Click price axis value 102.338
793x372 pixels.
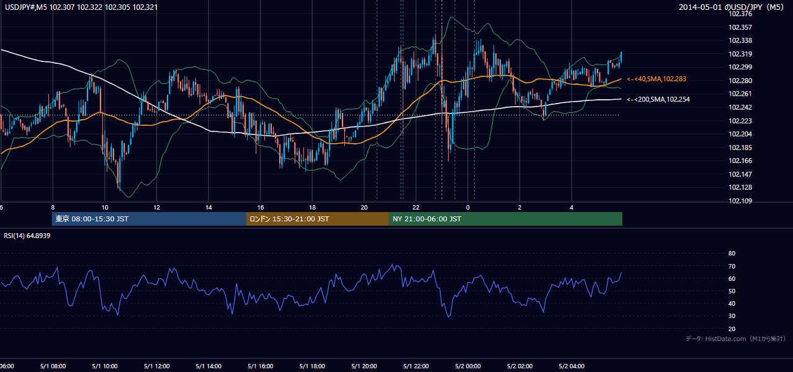(x=740, y=40)
